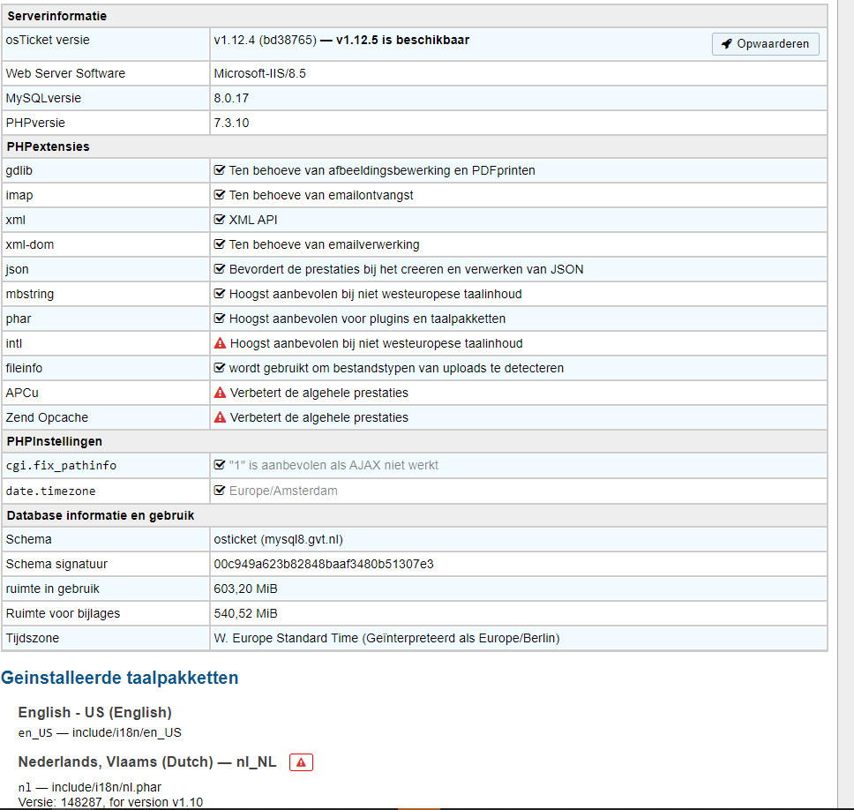The width and height of the screenshot is (854, 810).
Task: Click the nl_NL language warning badge
Action: (x=301, y=762)
